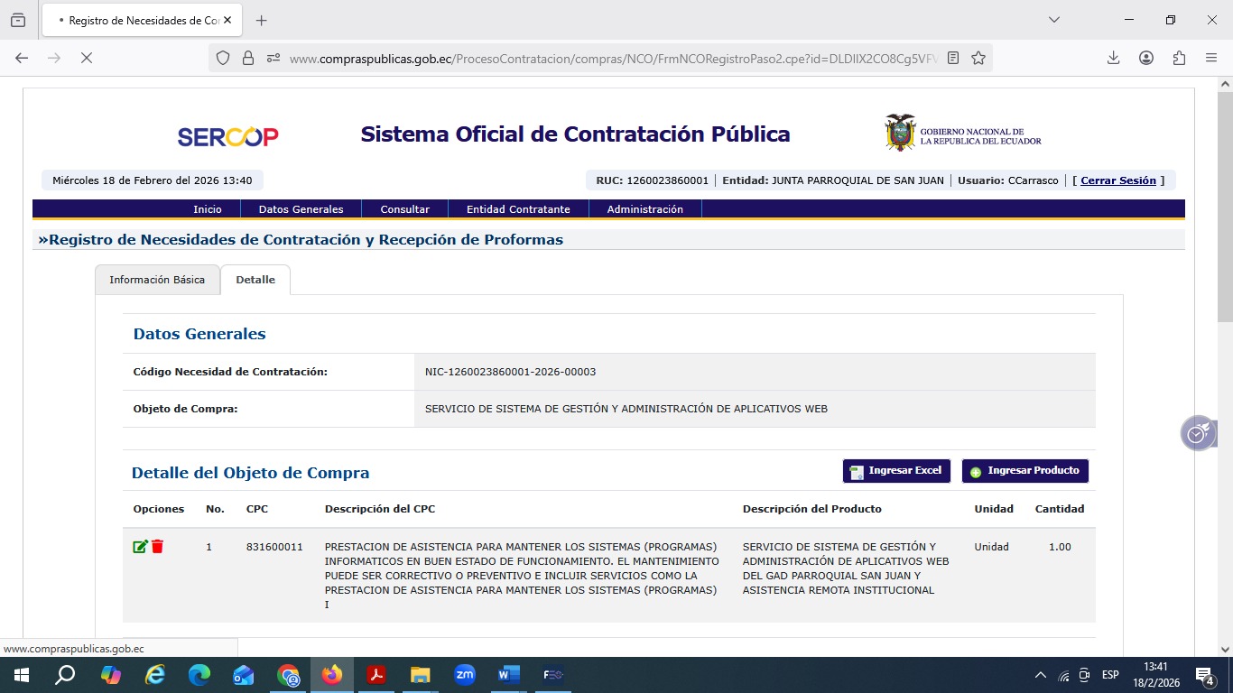Show hidden system tray icons chevron

coord(1040,675)
